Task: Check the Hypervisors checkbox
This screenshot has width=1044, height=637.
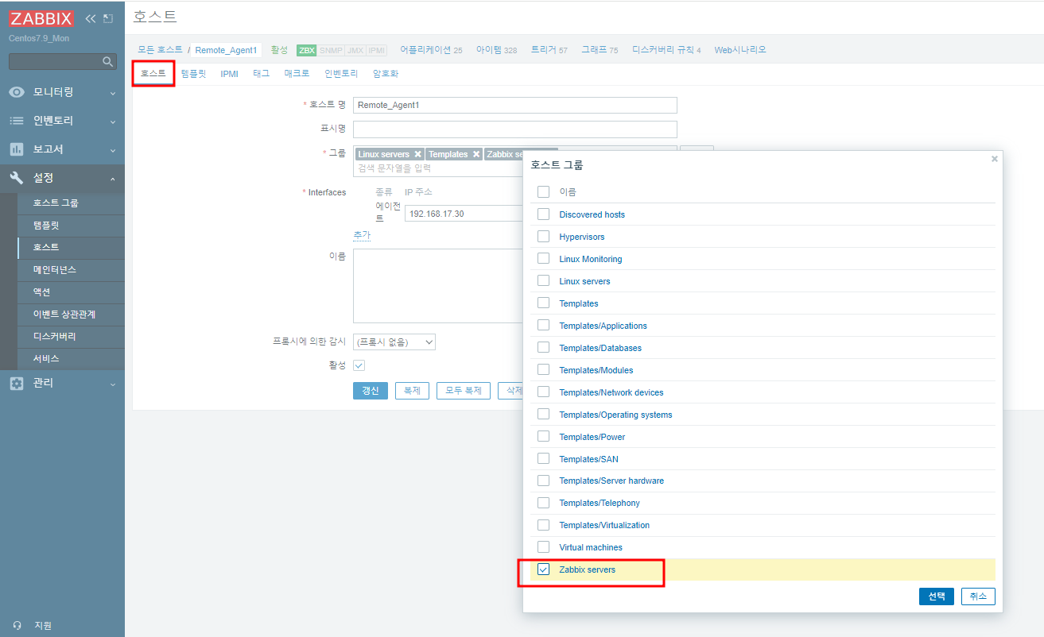Action: click(x=544, y=236)
